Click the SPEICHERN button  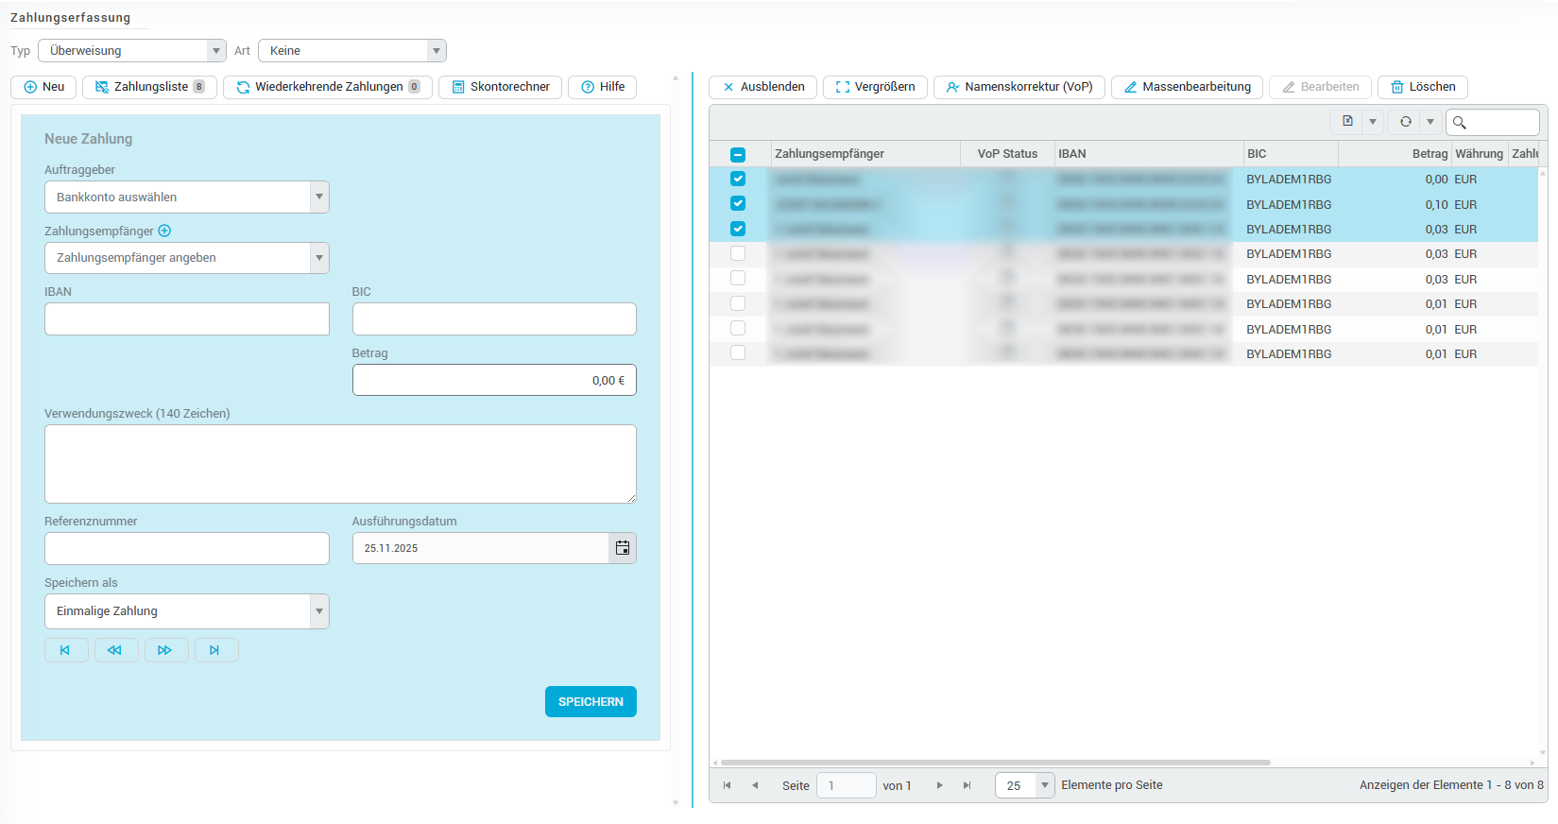(591, 702)
